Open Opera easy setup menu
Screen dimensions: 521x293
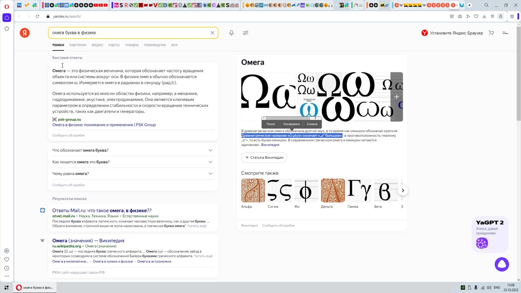[493, 16]
